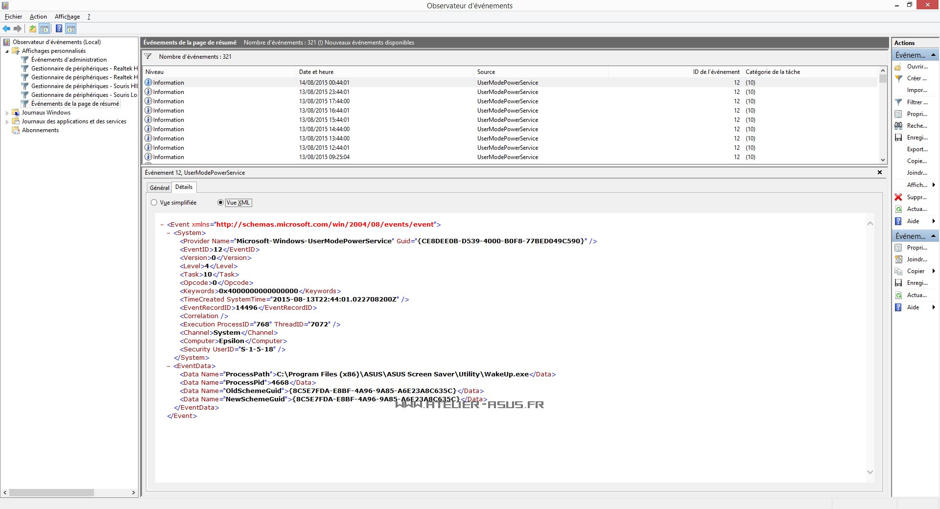This screenshot has height=509, width=940.
Task: Toggle the show/hide Action pane toolbar button
Action: 71,29
